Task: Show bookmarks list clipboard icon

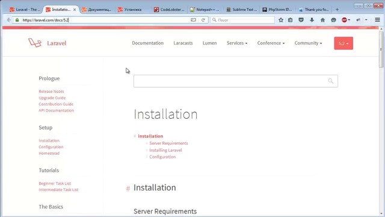Action: [x=290, y=20]
